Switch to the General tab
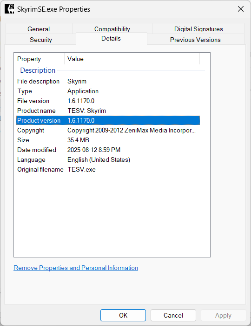Viewport: 251px width, 326px height. tap(39, 29)
